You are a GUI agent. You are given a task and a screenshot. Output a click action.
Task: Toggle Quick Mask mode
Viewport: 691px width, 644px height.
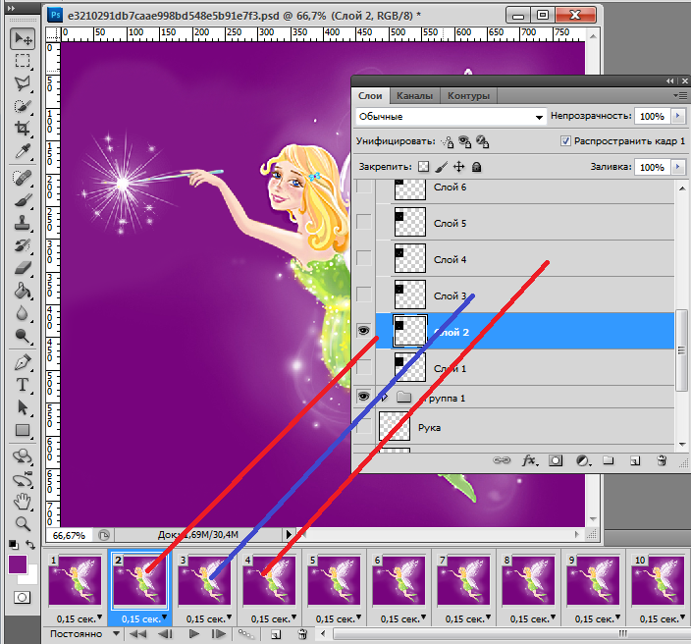pos(22,597)
